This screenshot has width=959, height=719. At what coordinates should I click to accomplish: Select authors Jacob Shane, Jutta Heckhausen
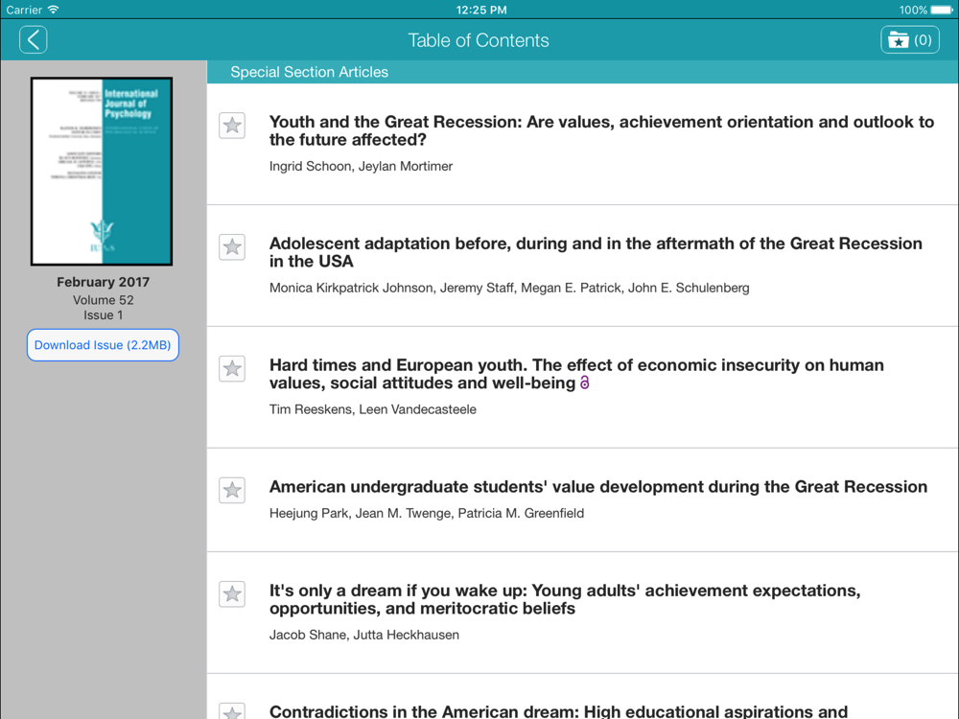(x=363, y=636)
